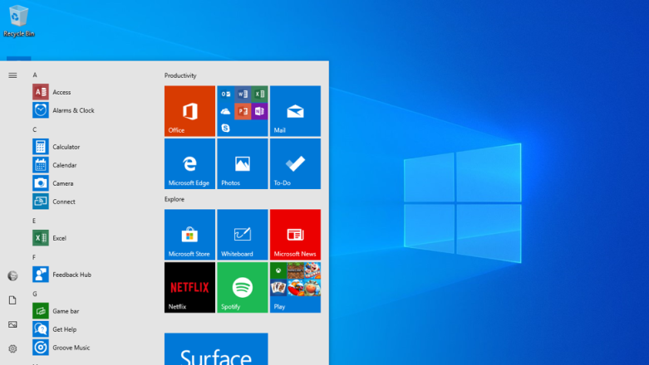Open the Mail tile

(295, 111)
